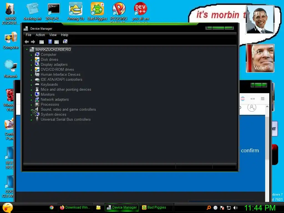284x213 pixels.
Task: Click the folder icon in the taskbar
Action: (98, 207)
